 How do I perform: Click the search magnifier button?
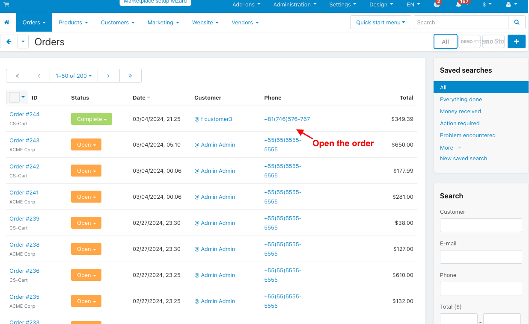(x=517, y=22)
